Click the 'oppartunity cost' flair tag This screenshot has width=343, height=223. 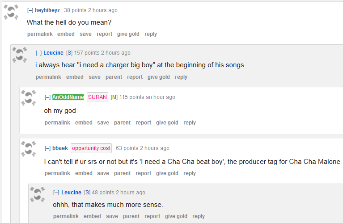[91, 148]
